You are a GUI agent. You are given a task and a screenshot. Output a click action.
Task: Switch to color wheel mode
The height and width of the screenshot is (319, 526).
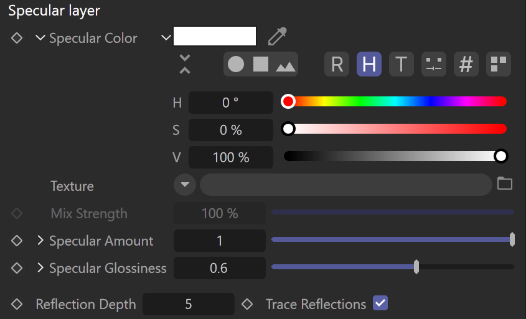(236, 64)
